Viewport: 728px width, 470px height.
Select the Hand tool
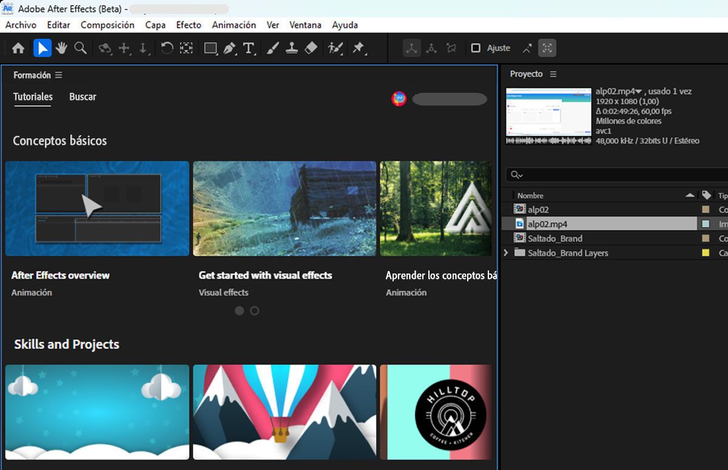click(61, 48)
